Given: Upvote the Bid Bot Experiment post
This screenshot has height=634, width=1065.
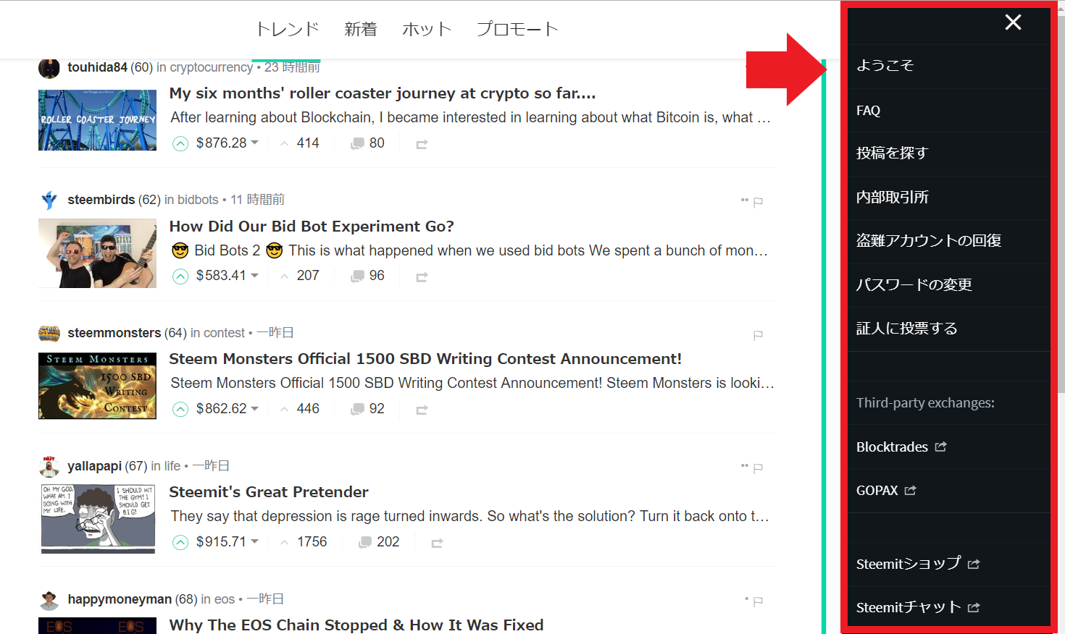Looking at the screenshot, I should click(x=180, y=276).
